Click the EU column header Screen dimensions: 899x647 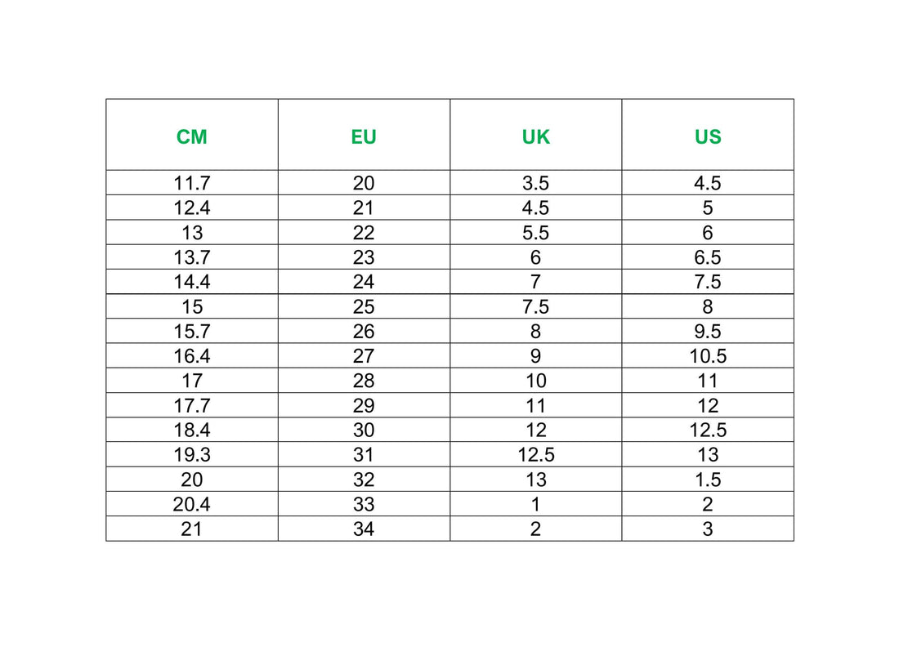(x=364, y=136)
